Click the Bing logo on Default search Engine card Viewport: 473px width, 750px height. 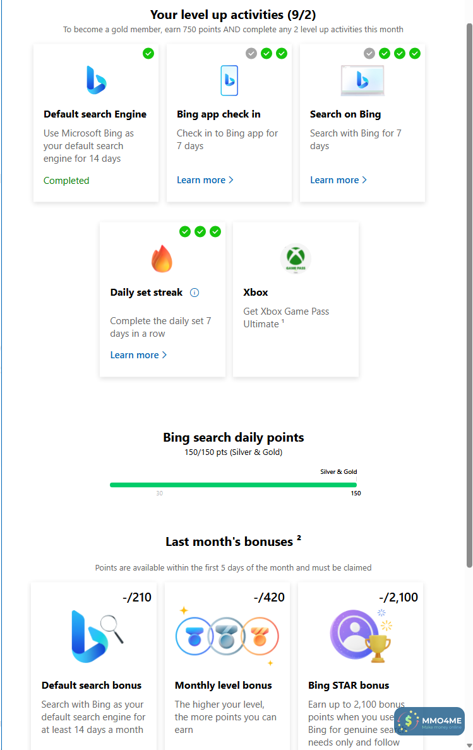click(x=96, y=80)
